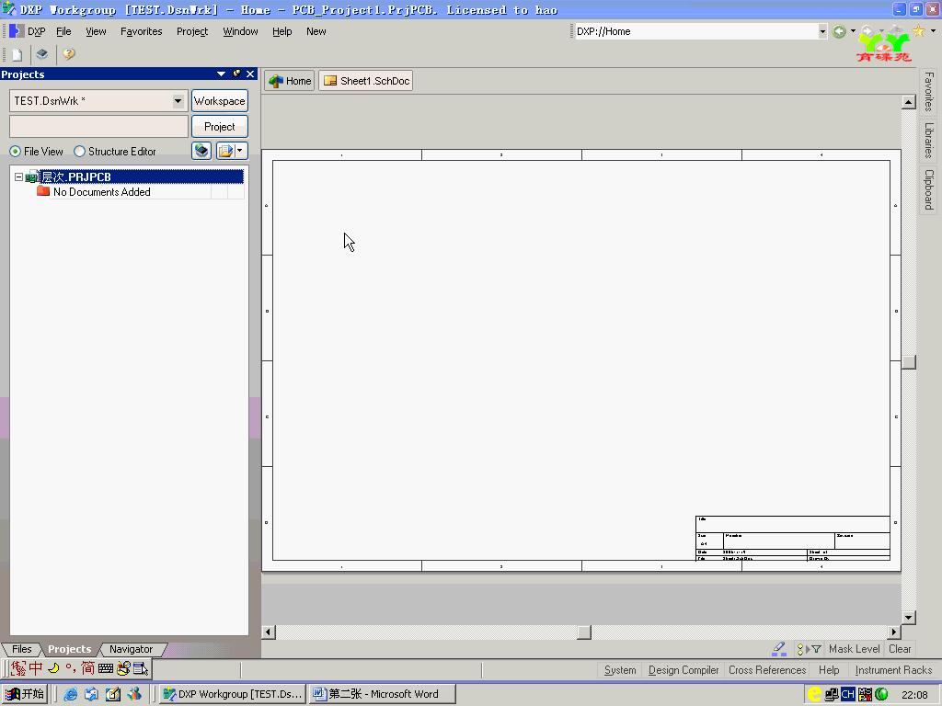Click the DXP system menu icon
This screenshot has width=942, height=706.
pyautogui.click(x=17, y=31)
